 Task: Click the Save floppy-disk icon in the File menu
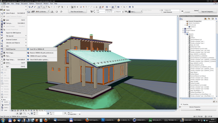click(x=4, y=20)
